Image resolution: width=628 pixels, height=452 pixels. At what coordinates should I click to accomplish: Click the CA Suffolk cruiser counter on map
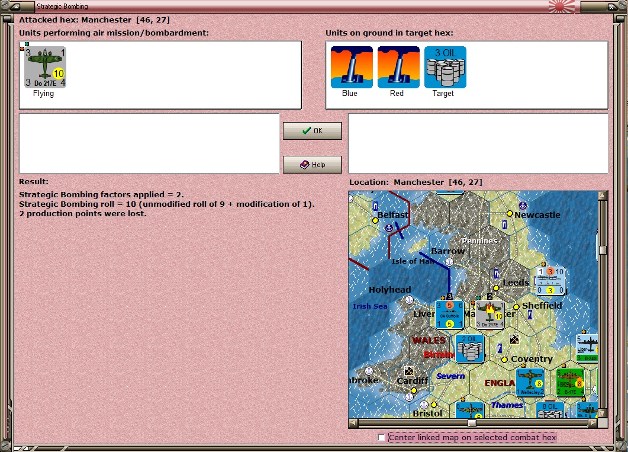449,315
